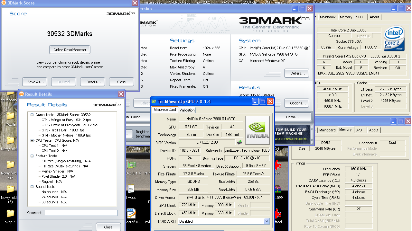Click the Memory Size 256 MB value in GPU-Z

194,190
